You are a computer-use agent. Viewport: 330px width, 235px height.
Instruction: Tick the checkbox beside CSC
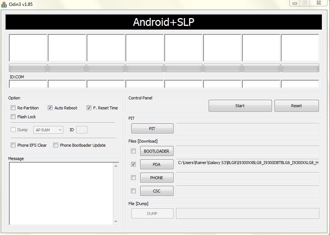[133, 191]
